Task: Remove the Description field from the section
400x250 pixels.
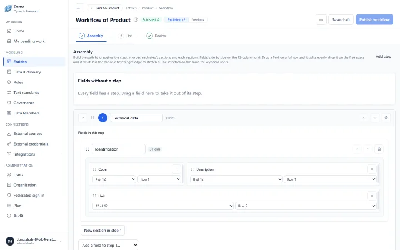Action: click(372, 169)
